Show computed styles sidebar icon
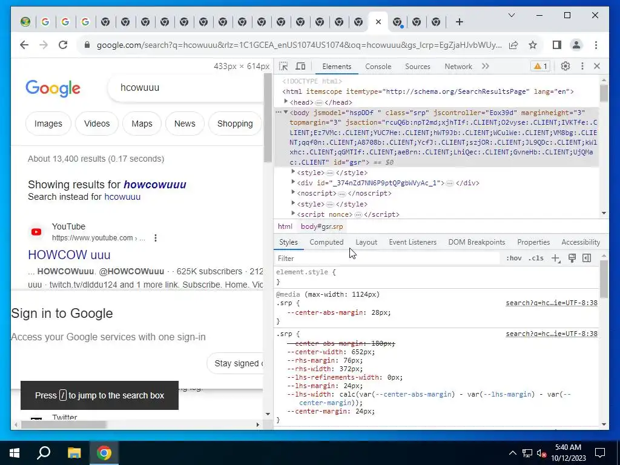Viewport: 620px width, 465px height. coord(587,258)
